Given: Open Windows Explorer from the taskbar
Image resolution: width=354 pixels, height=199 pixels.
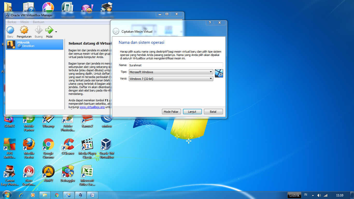Looking at the screenshot, I should tap(45, 195).
